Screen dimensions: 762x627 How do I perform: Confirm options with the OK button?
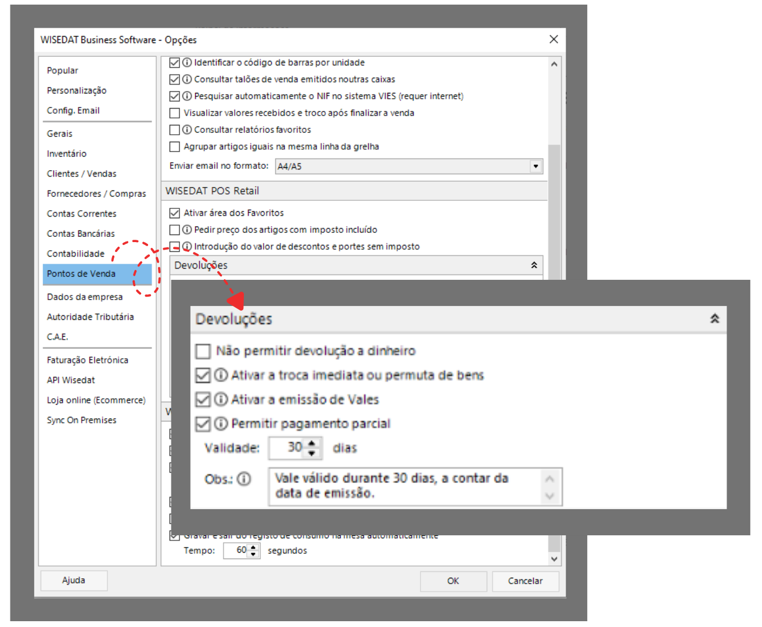(454, 581)
